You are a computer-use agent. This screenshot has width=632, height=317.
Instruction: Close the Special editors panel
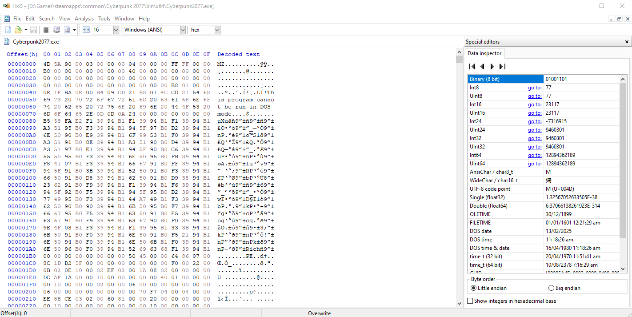pos(627,42)
